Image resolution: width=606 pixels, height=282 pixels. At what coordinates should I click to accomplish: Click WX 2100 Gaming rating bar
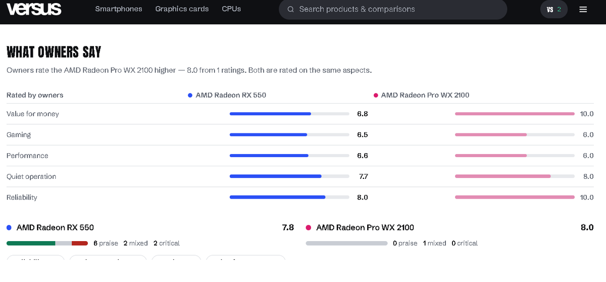coord(515,134)
